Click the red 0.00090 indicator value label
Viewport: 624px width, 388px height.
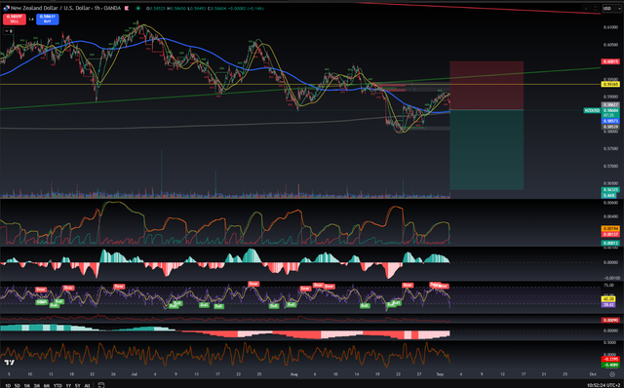click(610, 320)
